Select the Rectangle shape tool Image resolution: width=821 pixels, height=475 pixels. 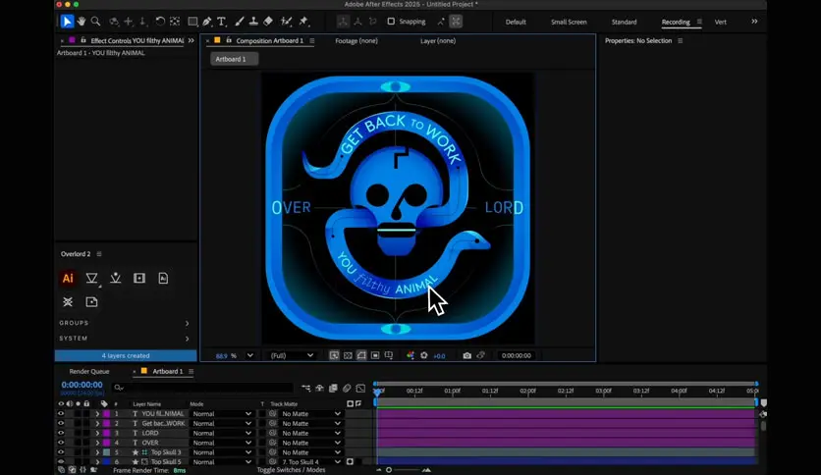click(x=192, y=22)
